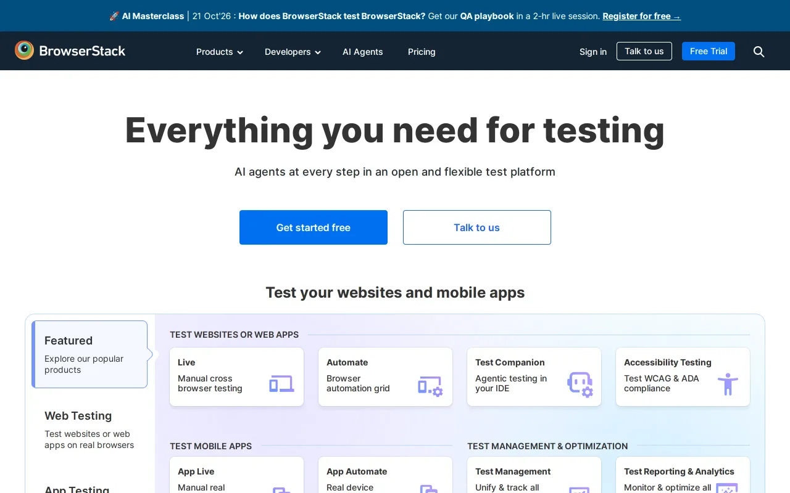Go to the Pricing page
Image resolution: width=790 pixels, height=493 pixels.
pyautogui.click(x=422, y=52)
